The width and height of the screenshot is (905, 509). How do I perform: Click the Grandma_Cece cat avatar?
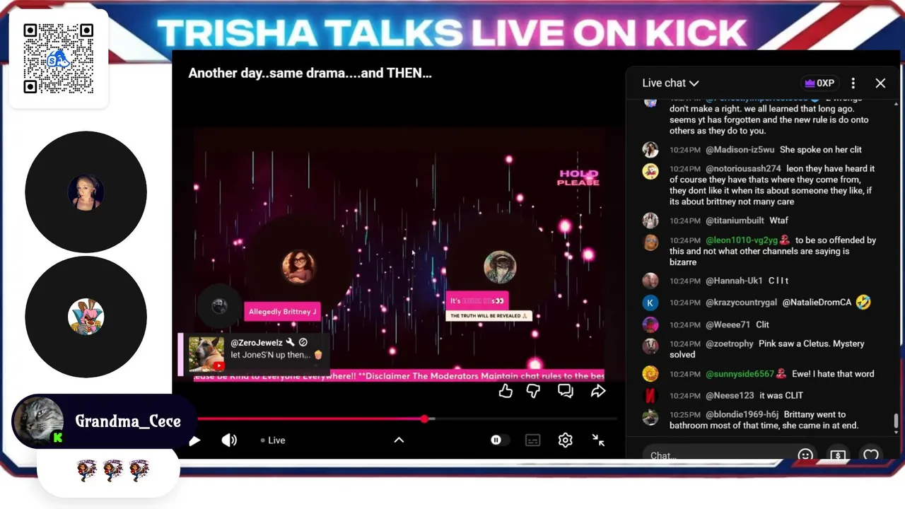tap(39, 421)
